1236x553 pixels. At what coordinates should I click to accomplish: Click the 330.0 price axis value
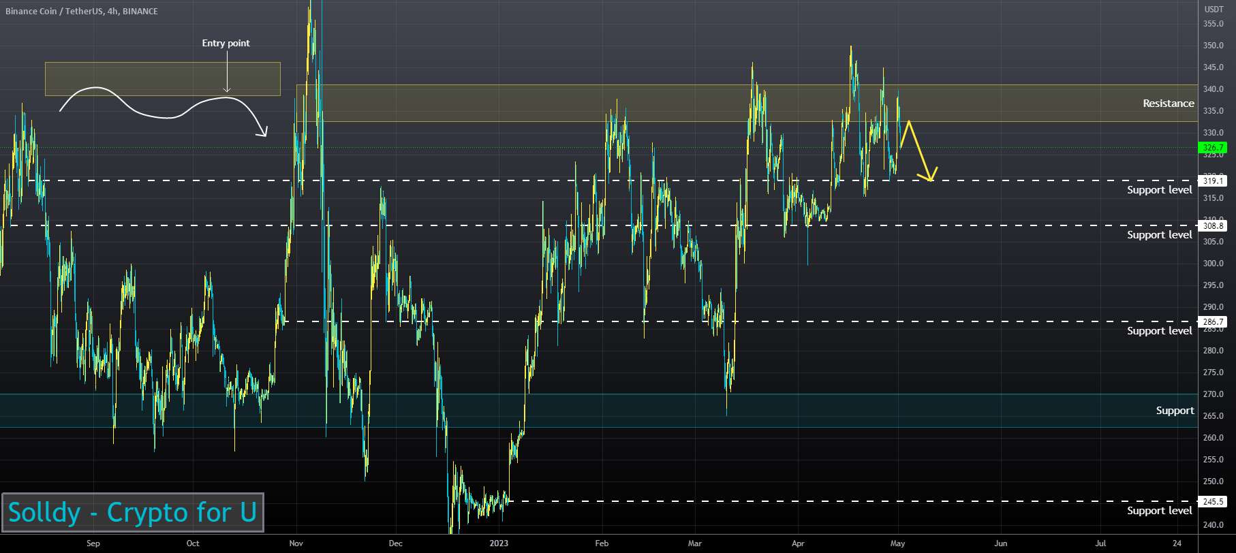(1213, 133)
